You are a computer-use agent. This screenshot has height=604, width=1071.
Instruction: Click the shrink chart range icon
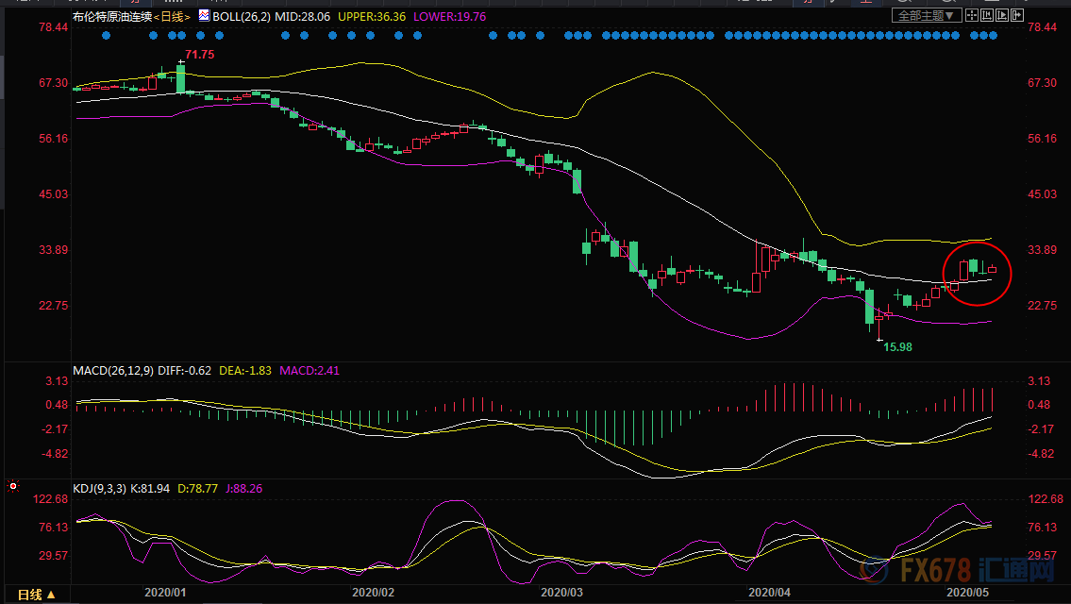987,15
